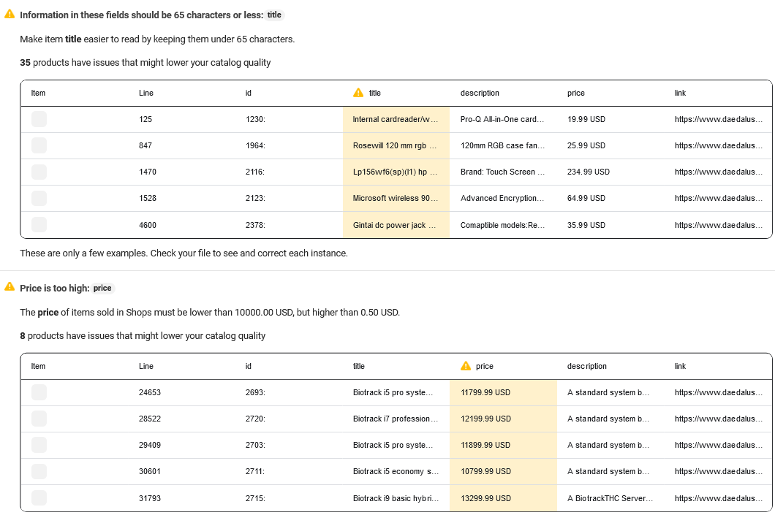Click item thumbnail for line 125
The height and width of the screenshot is (515, 775).
39,119
